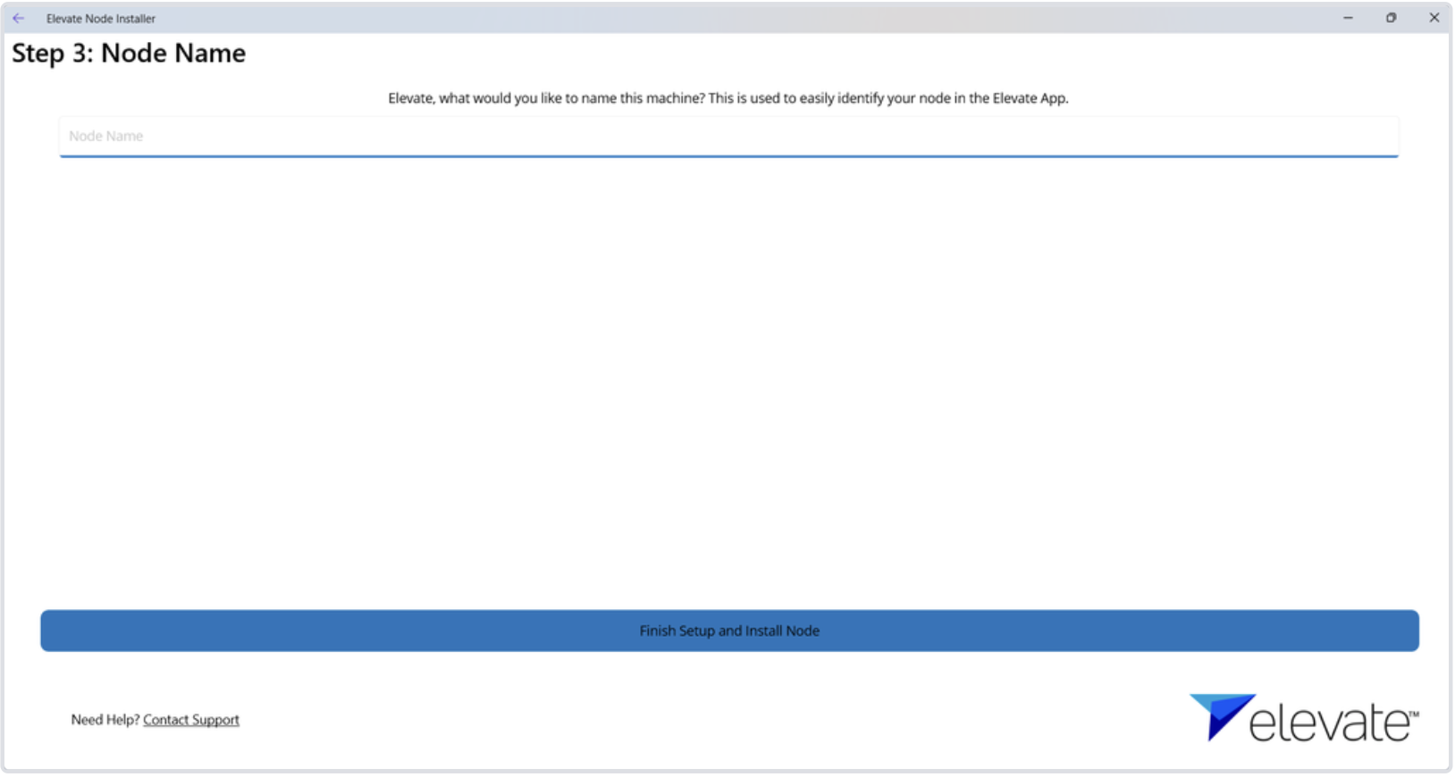
Task: Click into the Node Name input field
Action: tap(728, 137)
